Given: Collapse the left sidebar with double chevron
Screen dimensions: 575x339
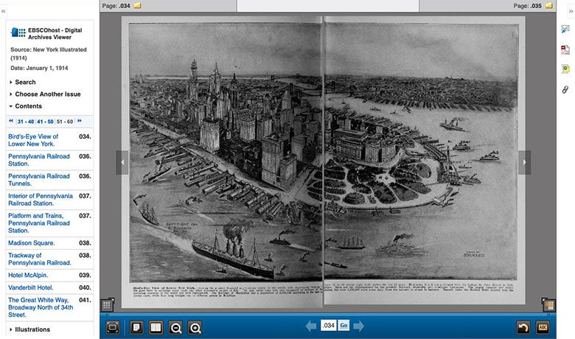Looking at the screenshot, I should (x=3, y=11).
